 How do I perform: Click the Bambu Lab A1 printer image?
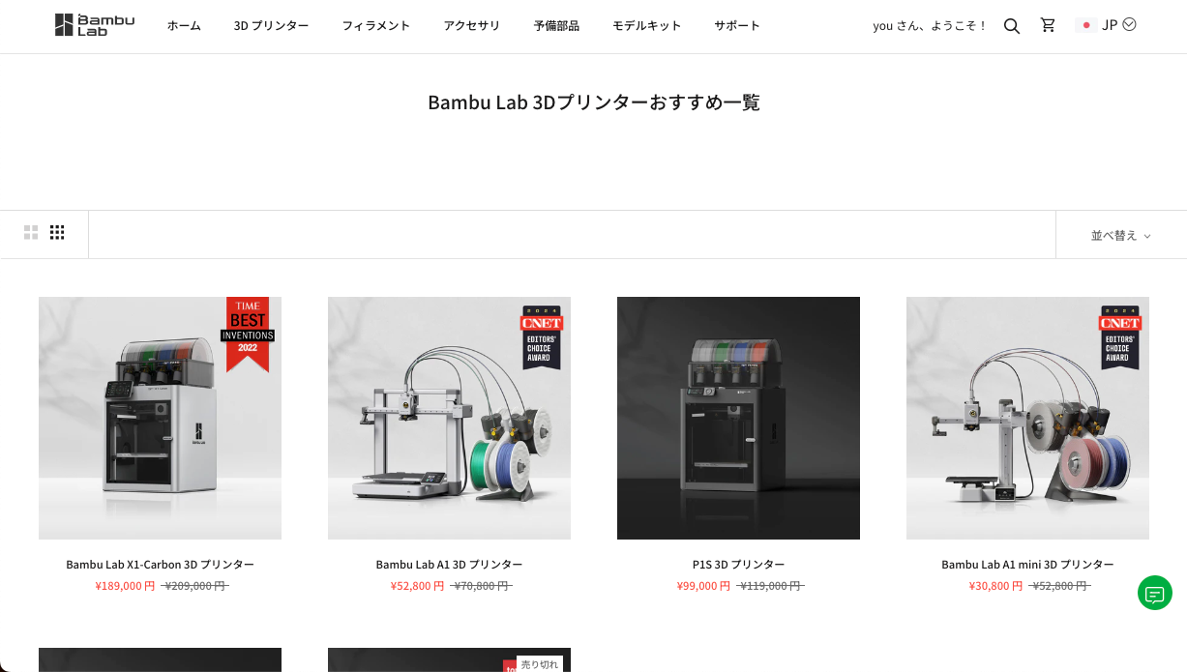449,418
